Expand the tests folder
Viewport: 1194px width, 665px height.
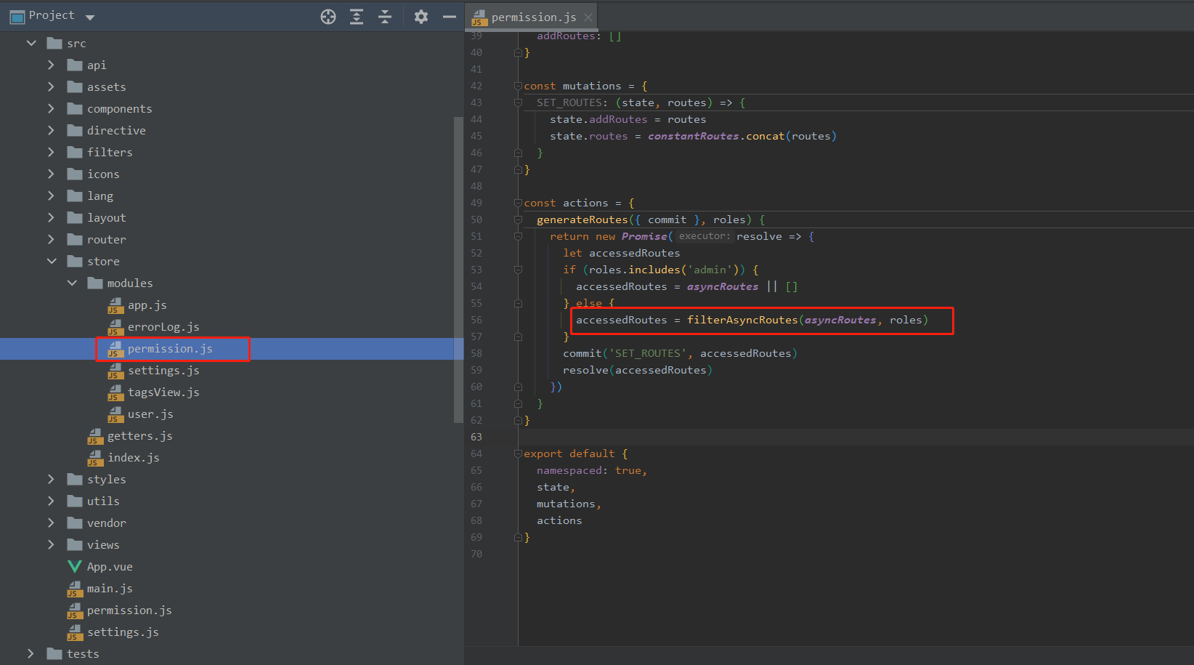(31, 654)
